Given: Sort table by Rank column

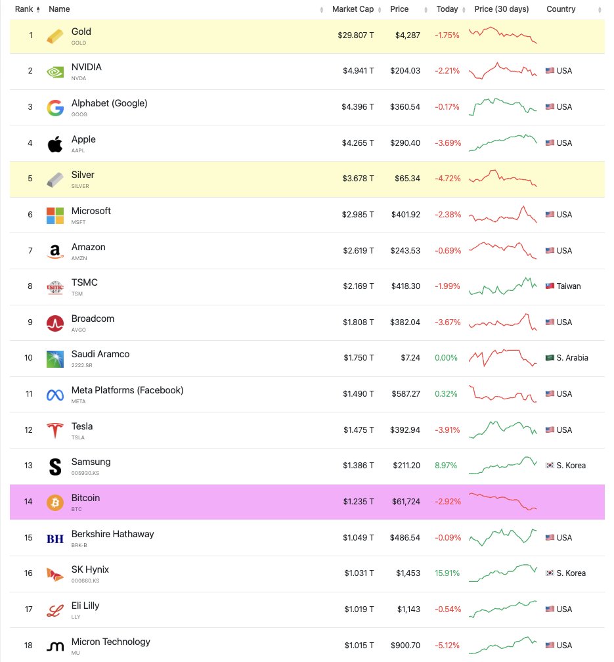Looking at the screenshot, I should [27, 9].
